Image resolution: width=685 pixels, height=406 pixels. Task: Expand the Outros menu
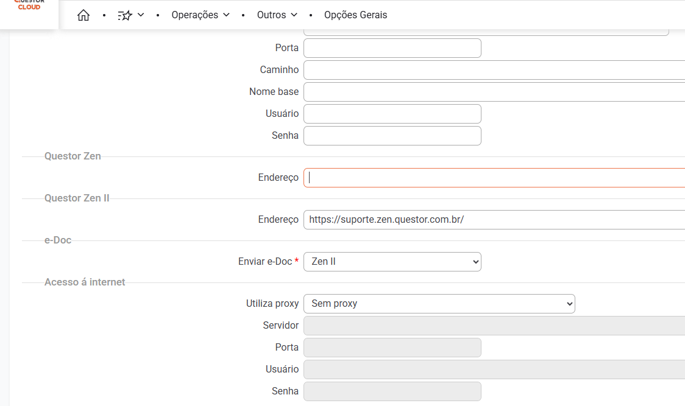click(x=277, y=15)
